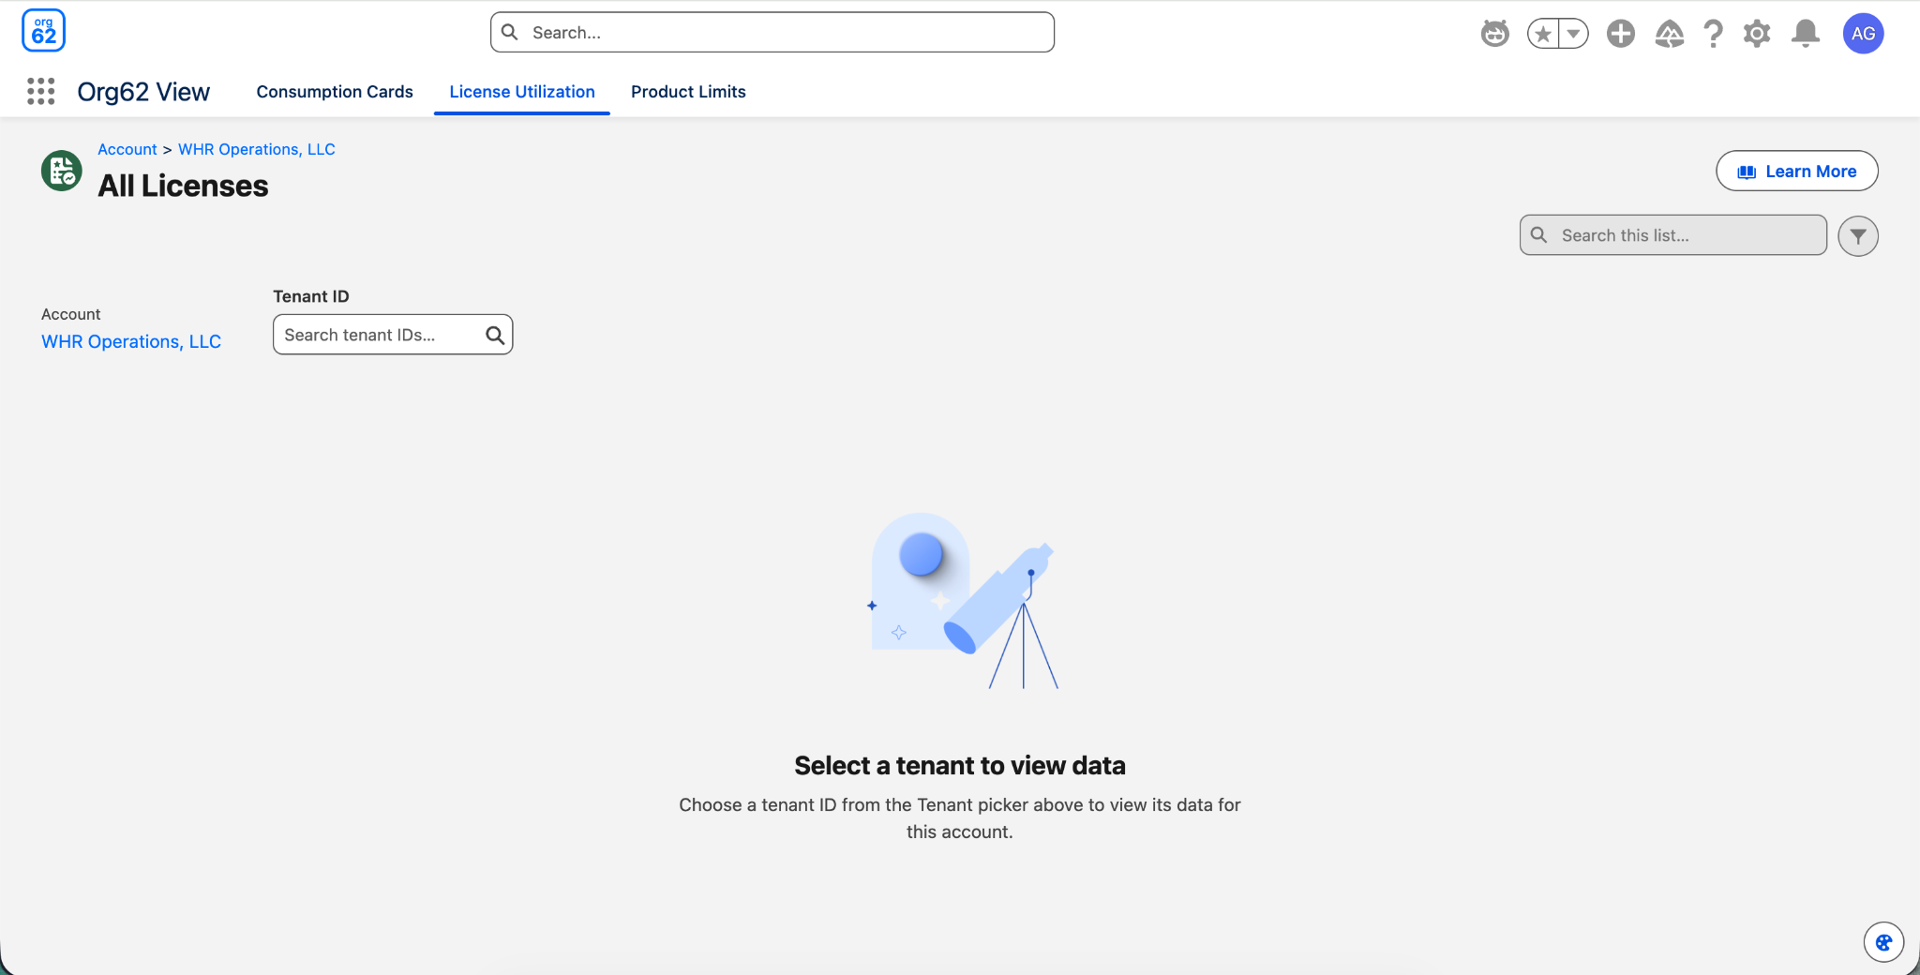Image resolution: width=1920 pixels, height=975 pixels.
Task: Open the App Launcher grid
Action: [40, 91]
